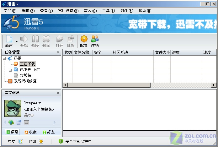Sort by 文件名称 column header
Viewport: 218px width, 147px height.
click(82, 52)
